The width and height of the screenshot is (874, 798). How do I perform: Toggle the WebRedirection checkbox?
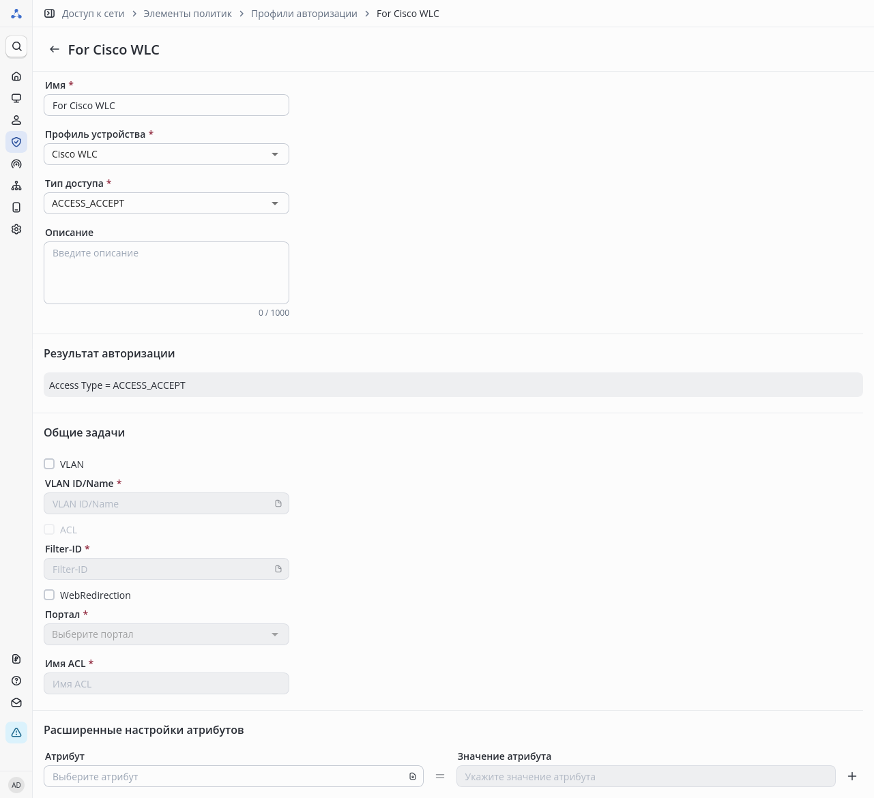pyautogui.click(x=49, y=595)
